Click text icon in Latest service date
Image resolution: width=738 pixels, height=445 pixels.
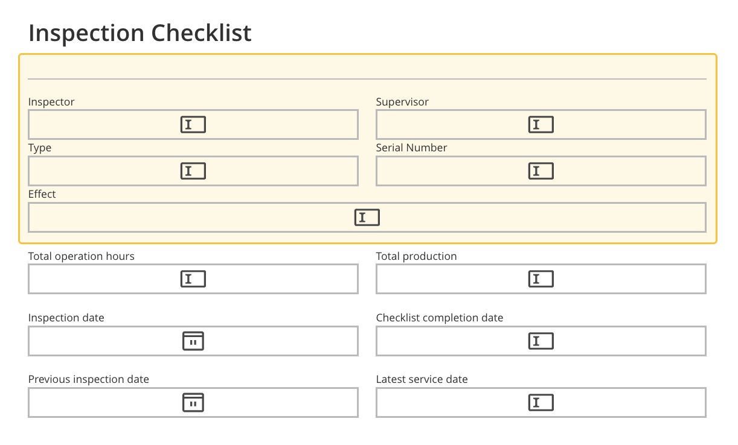point(541,403)
